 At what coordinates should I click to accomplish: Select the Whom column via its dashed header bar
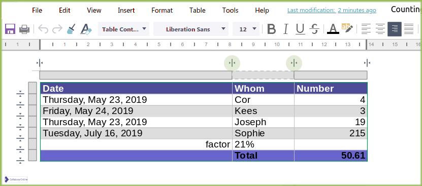[263, 75]
